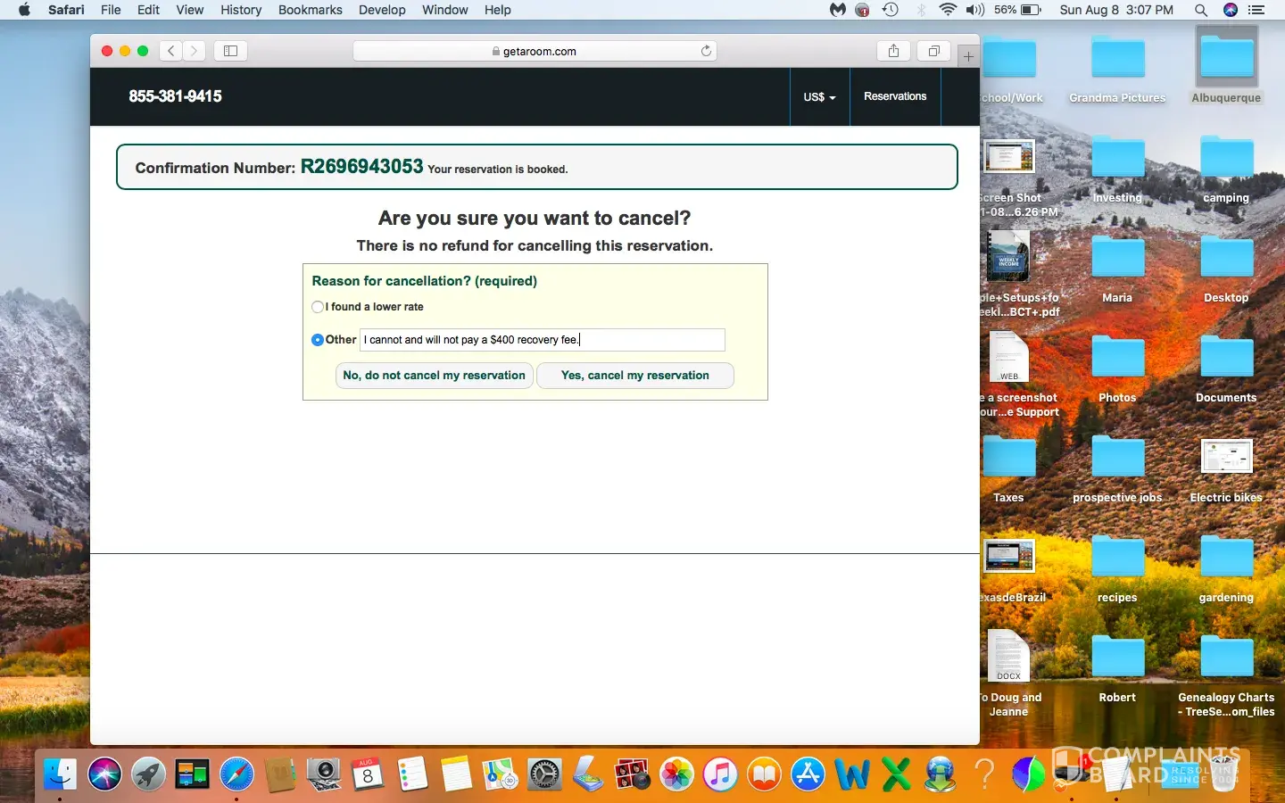Open the Develop menu
1285x803 pixels.
click(x=382, y=10)
